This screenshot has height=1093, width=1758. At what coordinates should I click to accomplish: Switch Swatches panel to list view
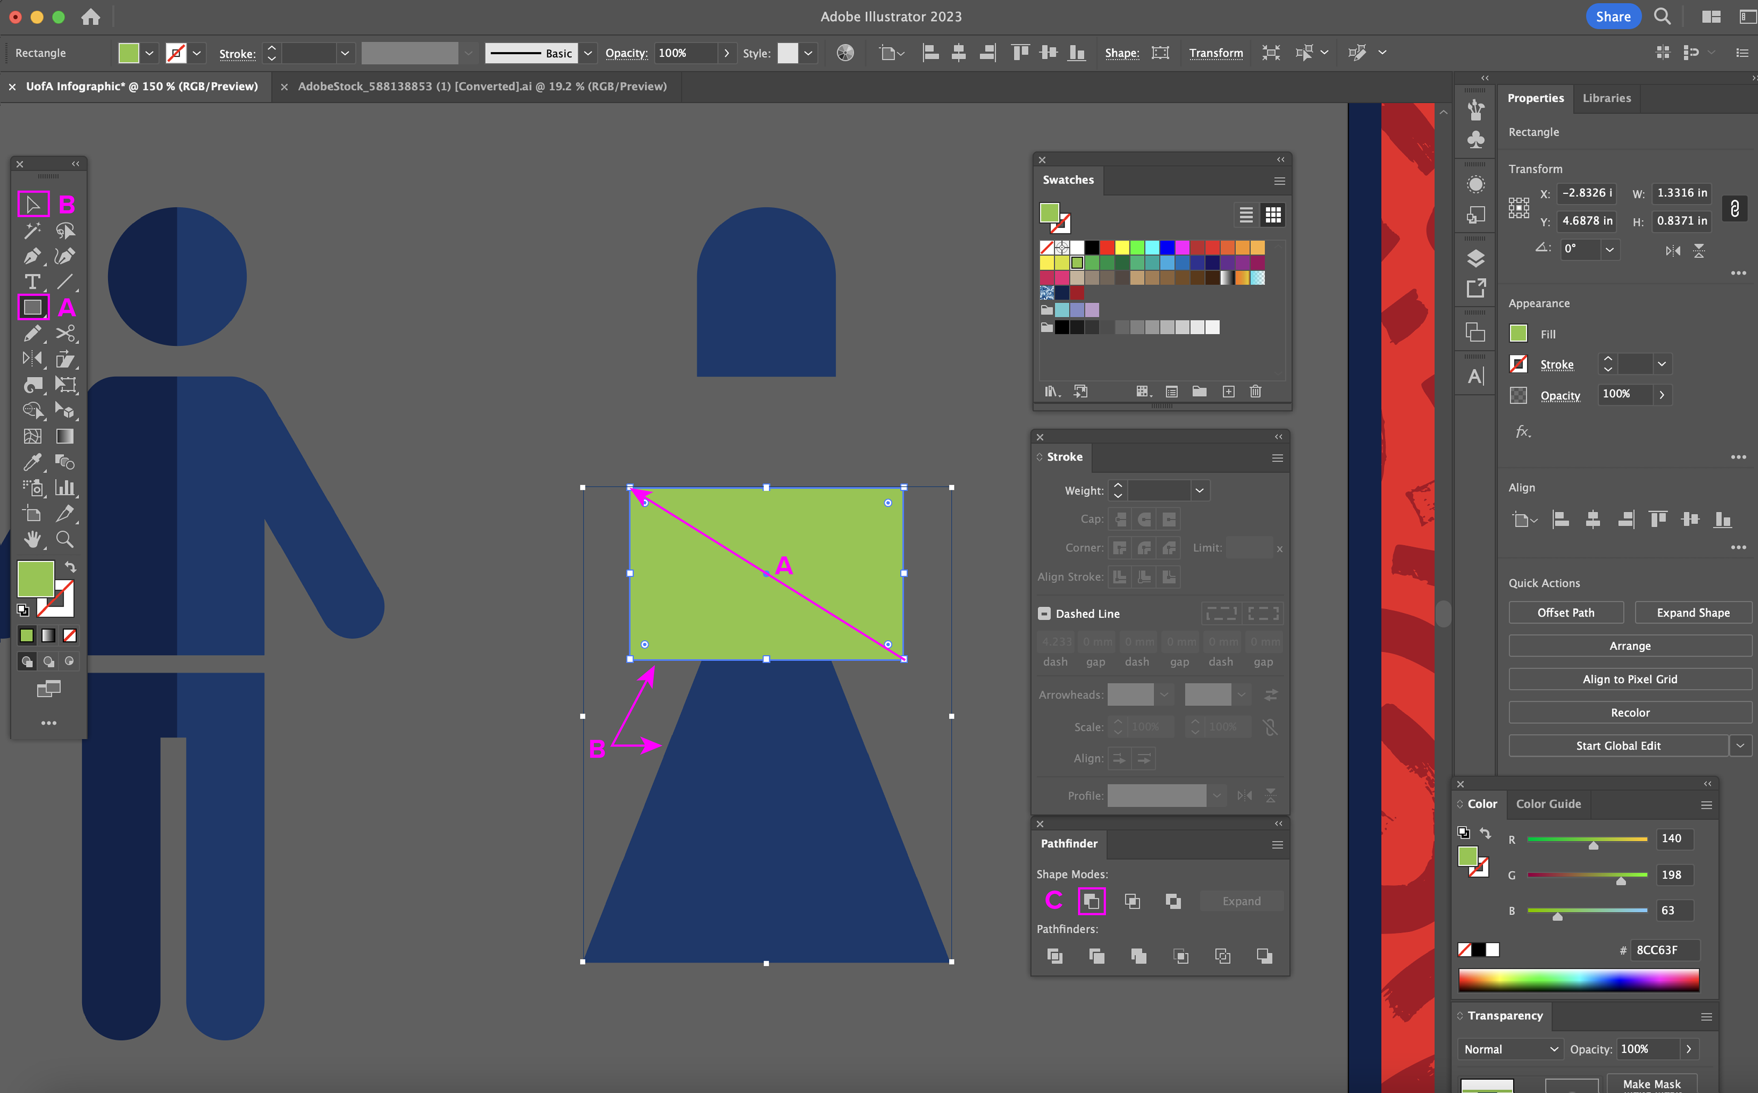coord(1246,215)
